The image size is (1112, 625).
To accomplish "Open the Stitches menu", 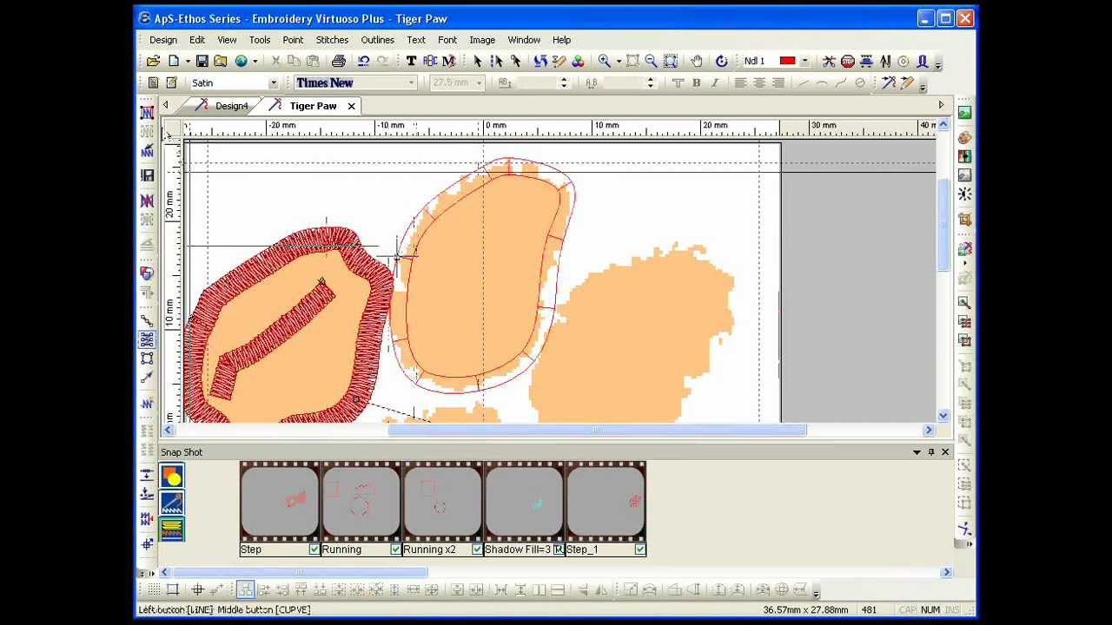I will tap(332, 40).
